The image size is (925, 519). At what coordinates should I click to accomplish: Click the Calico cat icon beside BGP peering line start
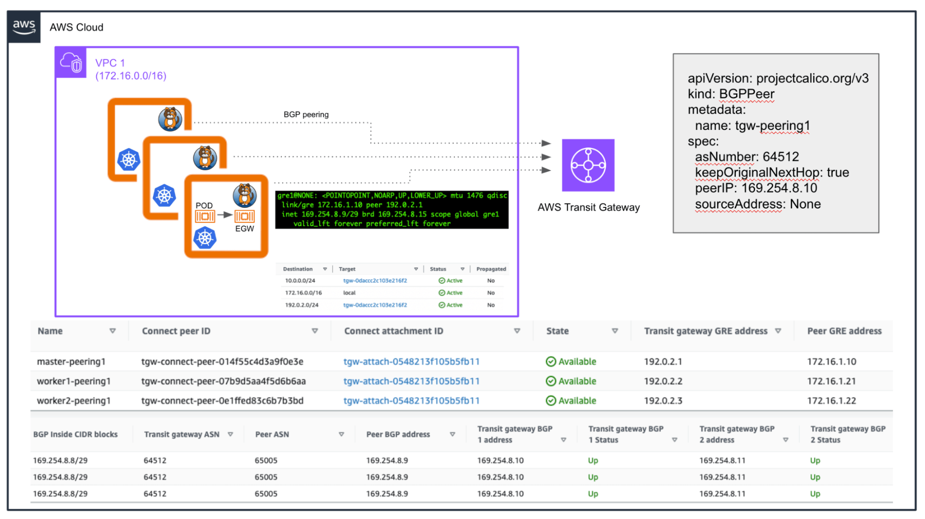[170, 119]
